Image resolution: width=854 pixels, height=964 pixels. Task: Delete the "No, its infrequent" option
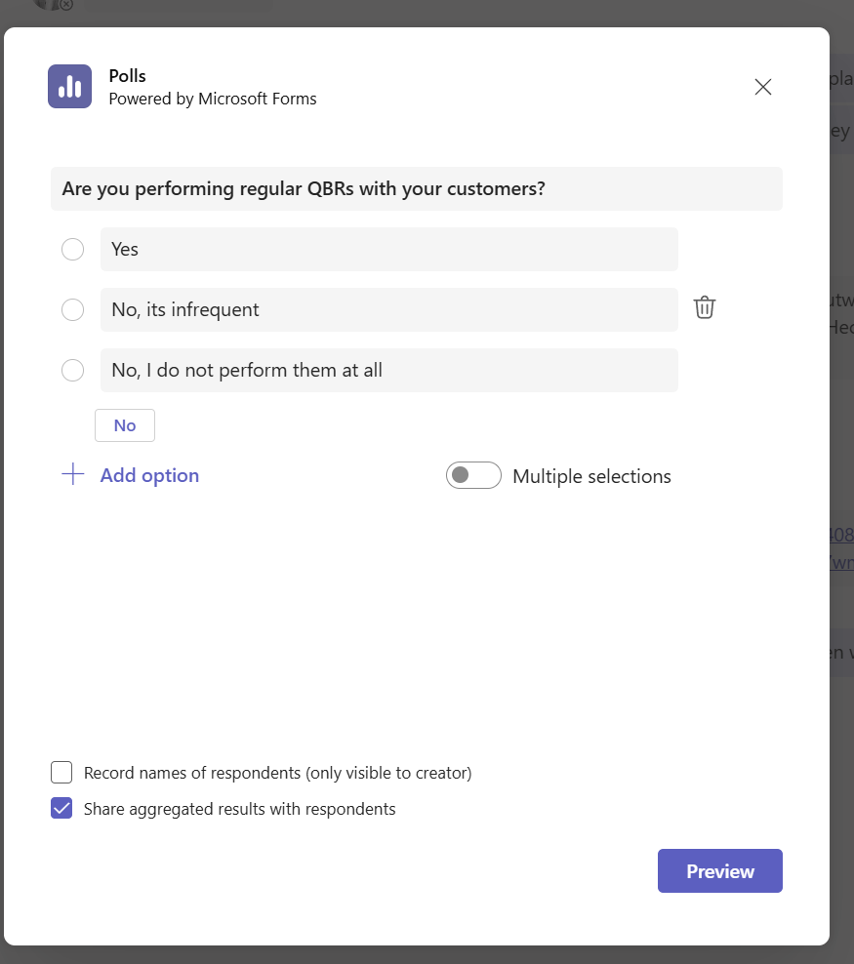pos(704,307)
